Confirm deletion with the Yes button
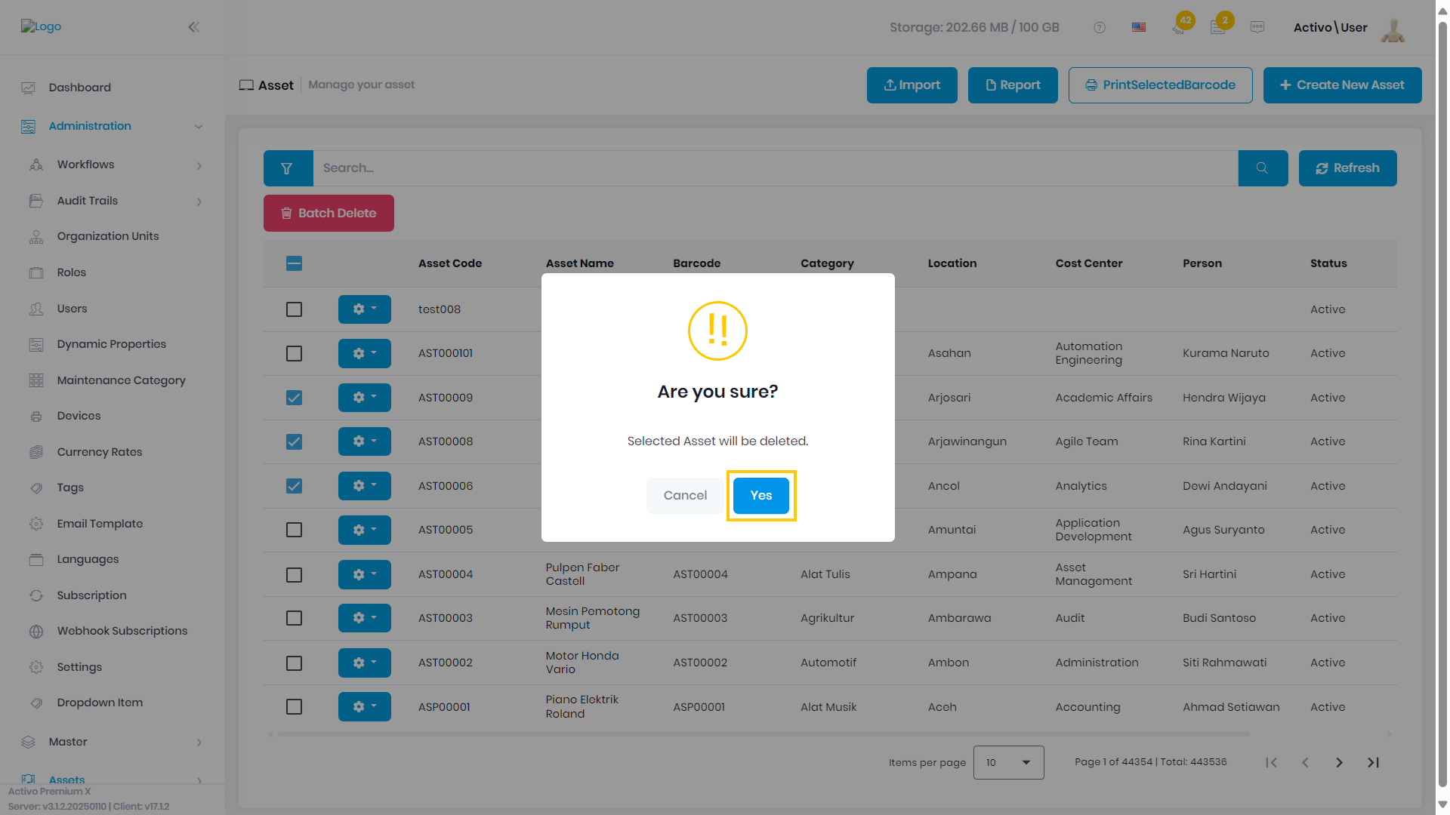 (761, 495)
